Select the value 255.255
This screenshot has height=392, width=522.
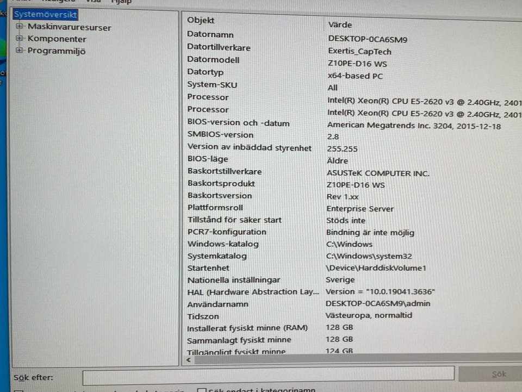(x=342, y=149)
